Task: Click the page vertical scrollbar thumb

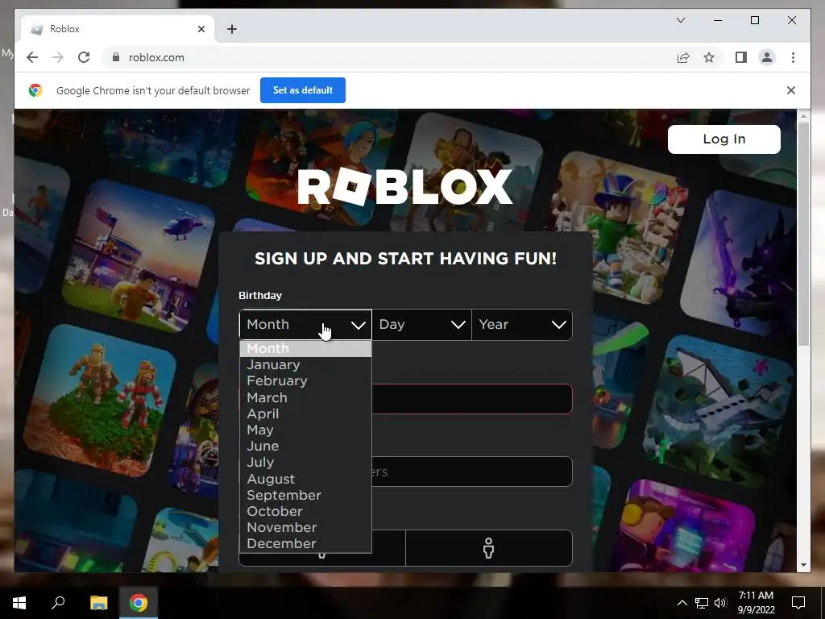Action: click(803, 233)
